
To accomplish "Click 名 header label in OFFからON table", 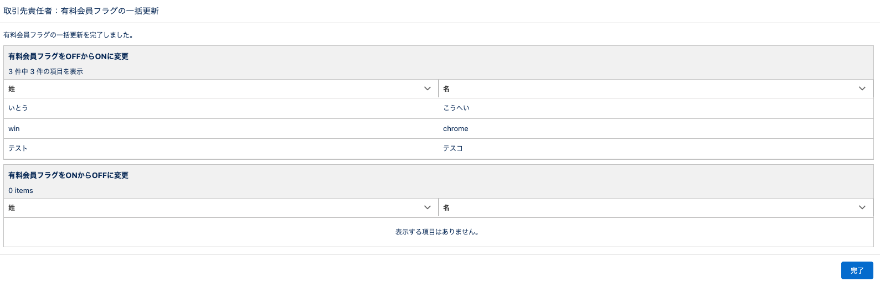I will pyautogui.click(x=446, y=88).
